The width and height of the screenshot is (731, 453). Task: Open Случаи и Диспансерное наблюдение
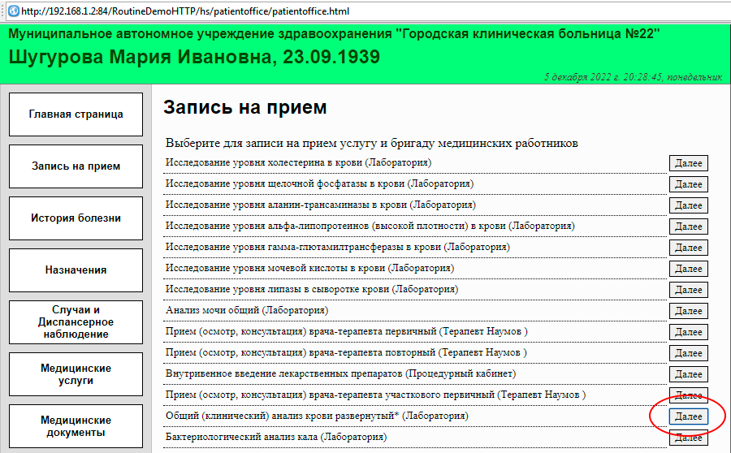coord(76,322)
